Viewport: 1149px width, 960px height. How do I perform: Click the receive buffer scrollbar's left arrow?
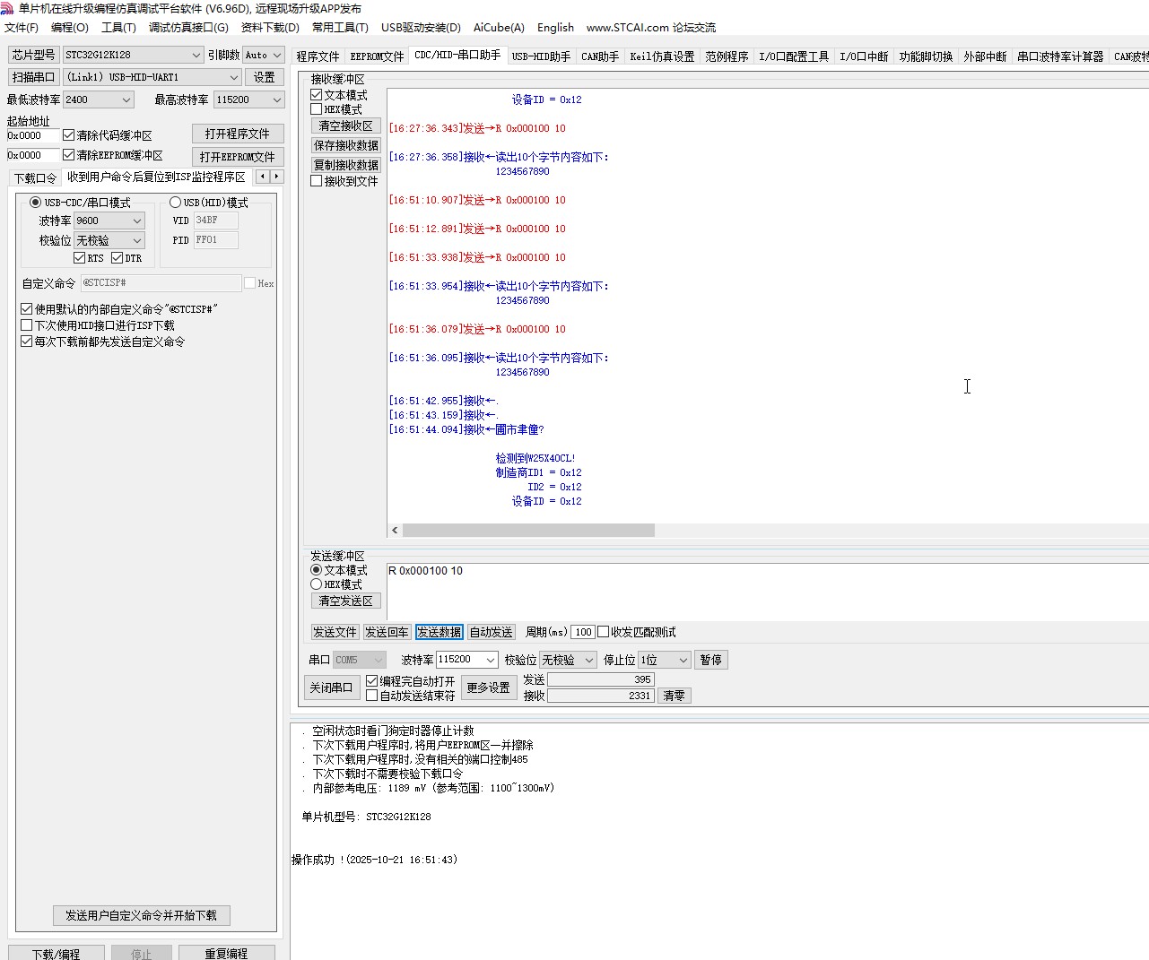coord(395,531)
